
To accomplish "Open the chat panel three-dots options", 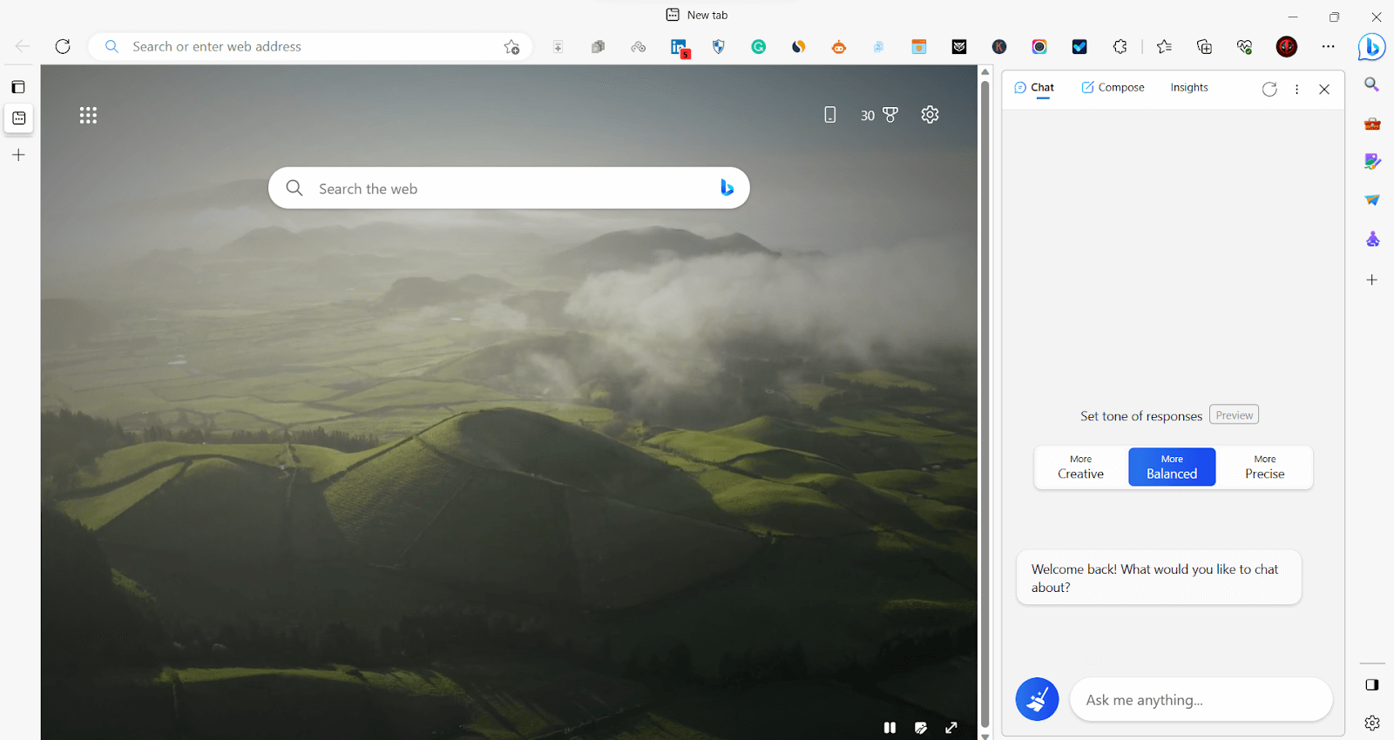I will click(x=1296, y=89).
